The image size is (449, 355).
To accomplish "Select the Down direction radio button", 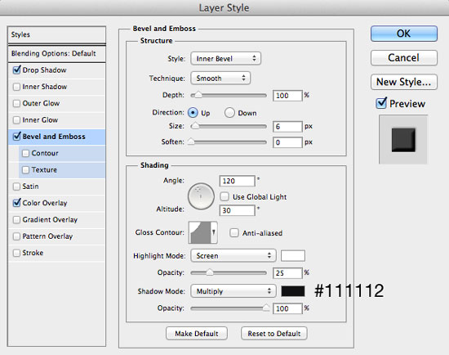I will (x=229, y=113).
